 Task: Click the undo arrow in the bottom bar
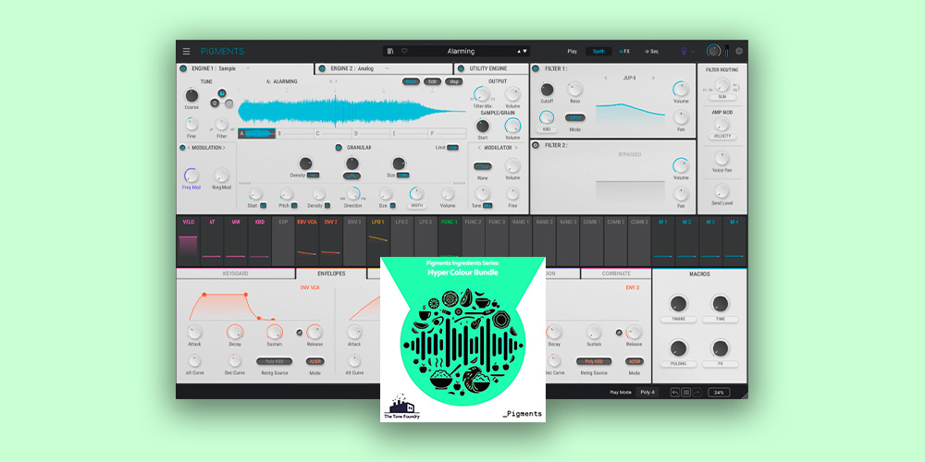point(675,392)
